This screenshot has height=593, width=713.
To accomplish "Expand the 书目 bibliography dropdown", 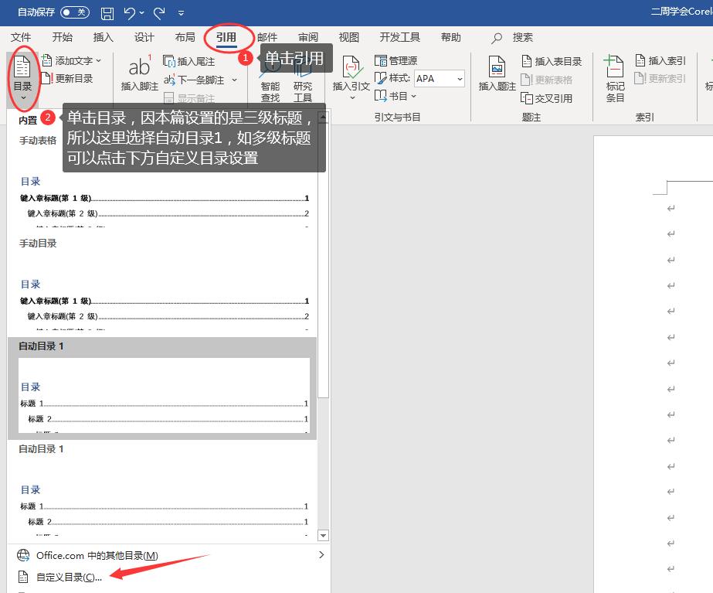I will pyautogui.click(x=400, y=96).
